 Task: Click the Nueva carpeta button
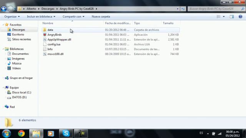pyautogui.click(x=101, y=16)
